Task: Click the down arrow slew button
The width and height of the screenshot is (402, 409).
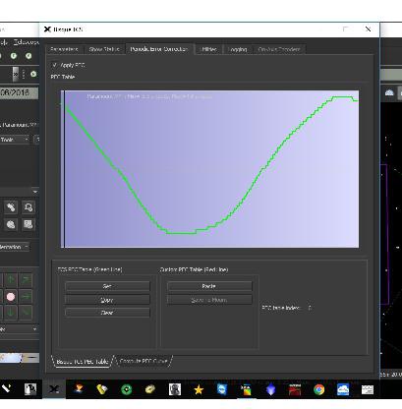Action: click(x=11, y=313)
